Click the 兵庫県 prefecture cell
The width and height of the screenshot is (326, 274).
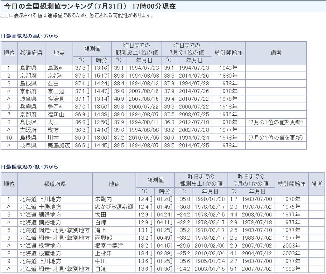[28, 107]
